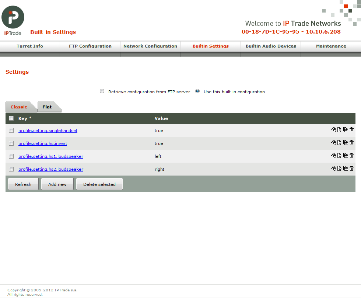Viewport: 361px width, 298px height.
Task: Click the document-arrow icon for profile.setting.hs1.loudspeaker
Action: 339,156
